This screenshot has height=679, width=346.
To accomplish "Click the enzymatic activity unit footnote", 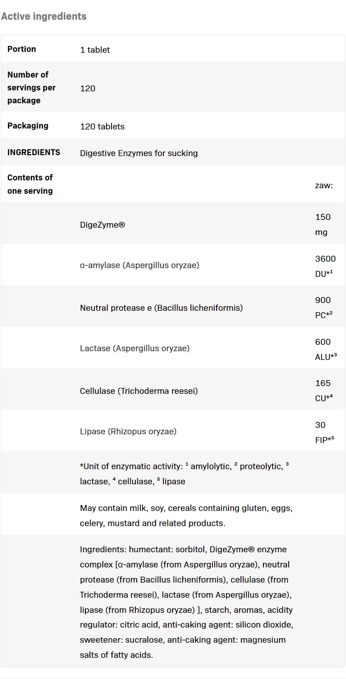I will coord(184,473).
